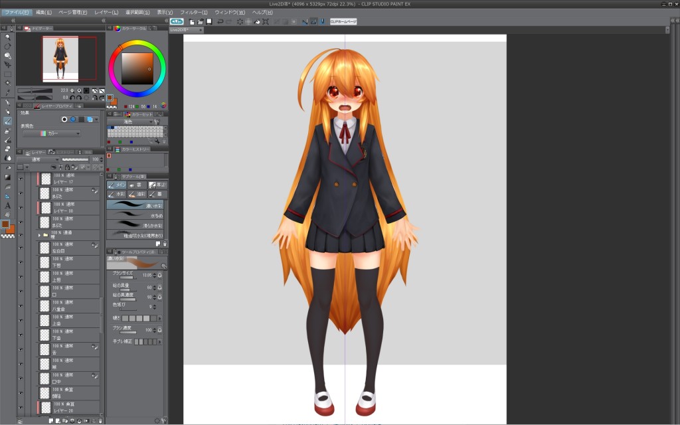Click the CLIP STUDIO launcher icon in command bar
Image resolution: width=680 pixels, height=425 pixels.
tap(177, 21)
